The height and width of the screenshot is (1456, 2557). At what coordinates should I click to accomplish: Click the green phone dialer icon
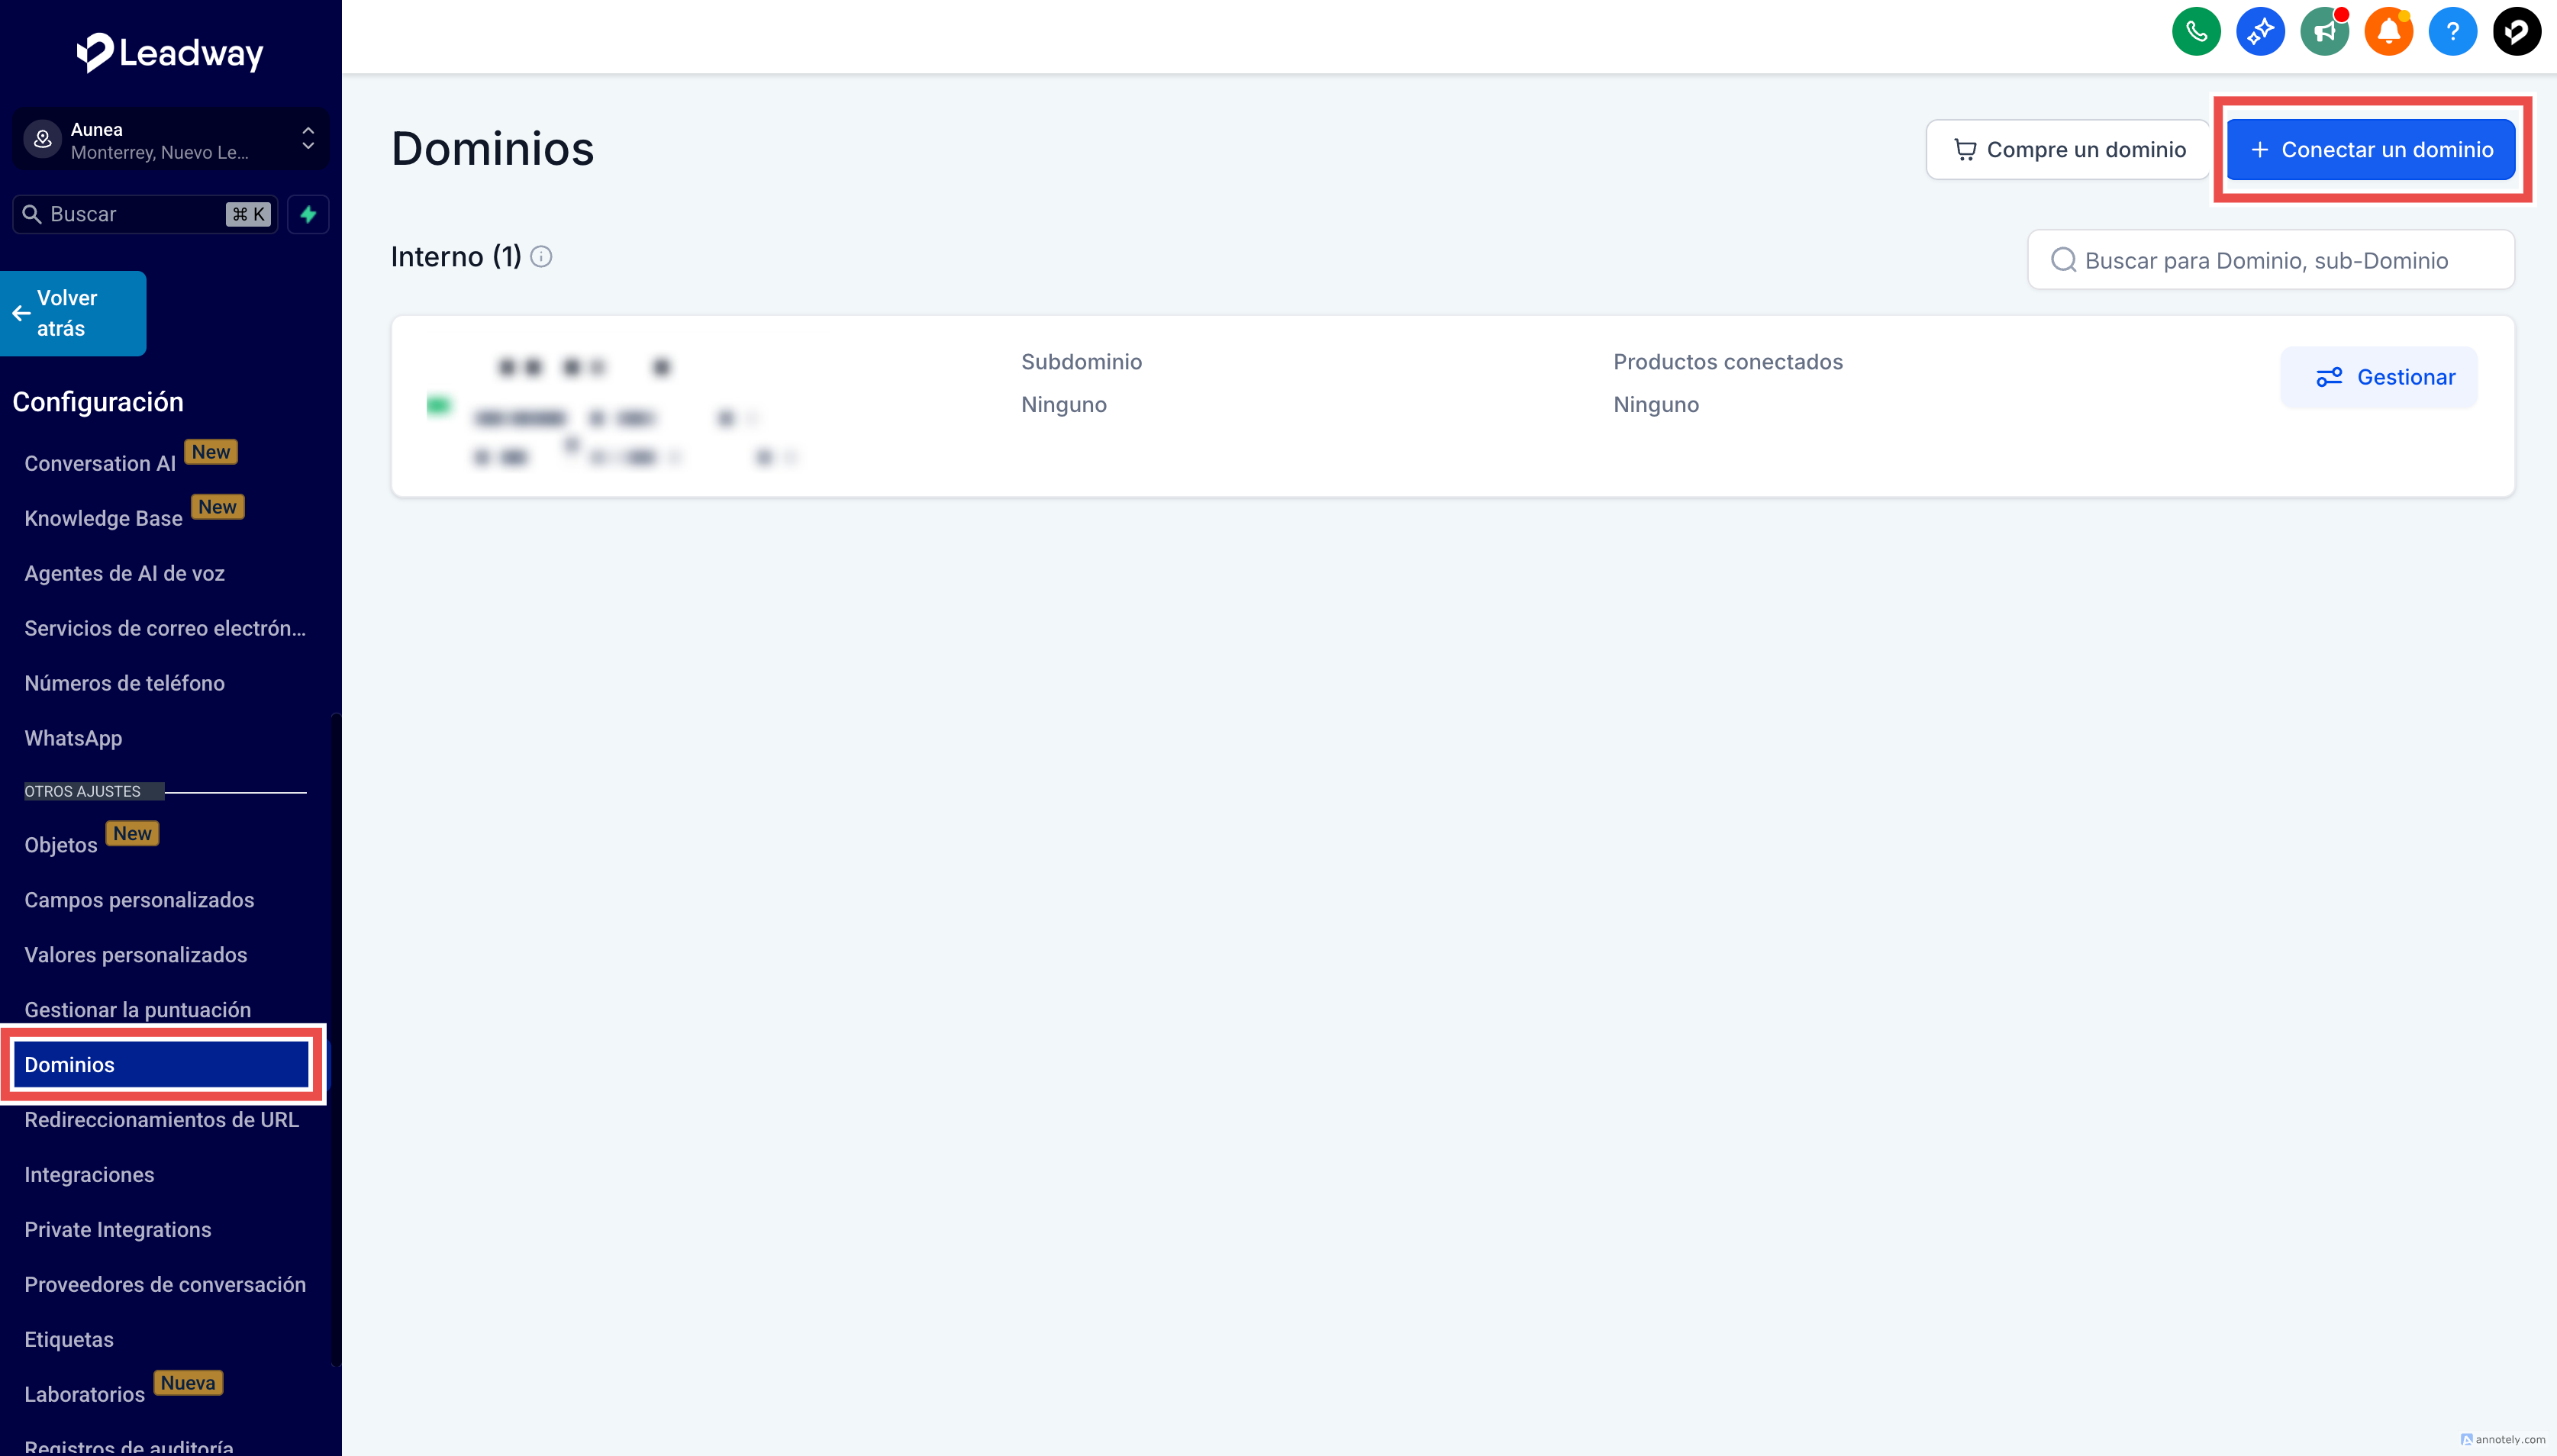2196,32
